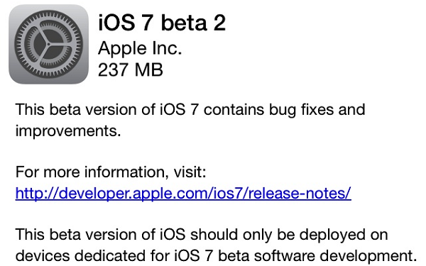Click the word "improvements." in the description
The height and width of the screenshot is (266, 426).
68,131
